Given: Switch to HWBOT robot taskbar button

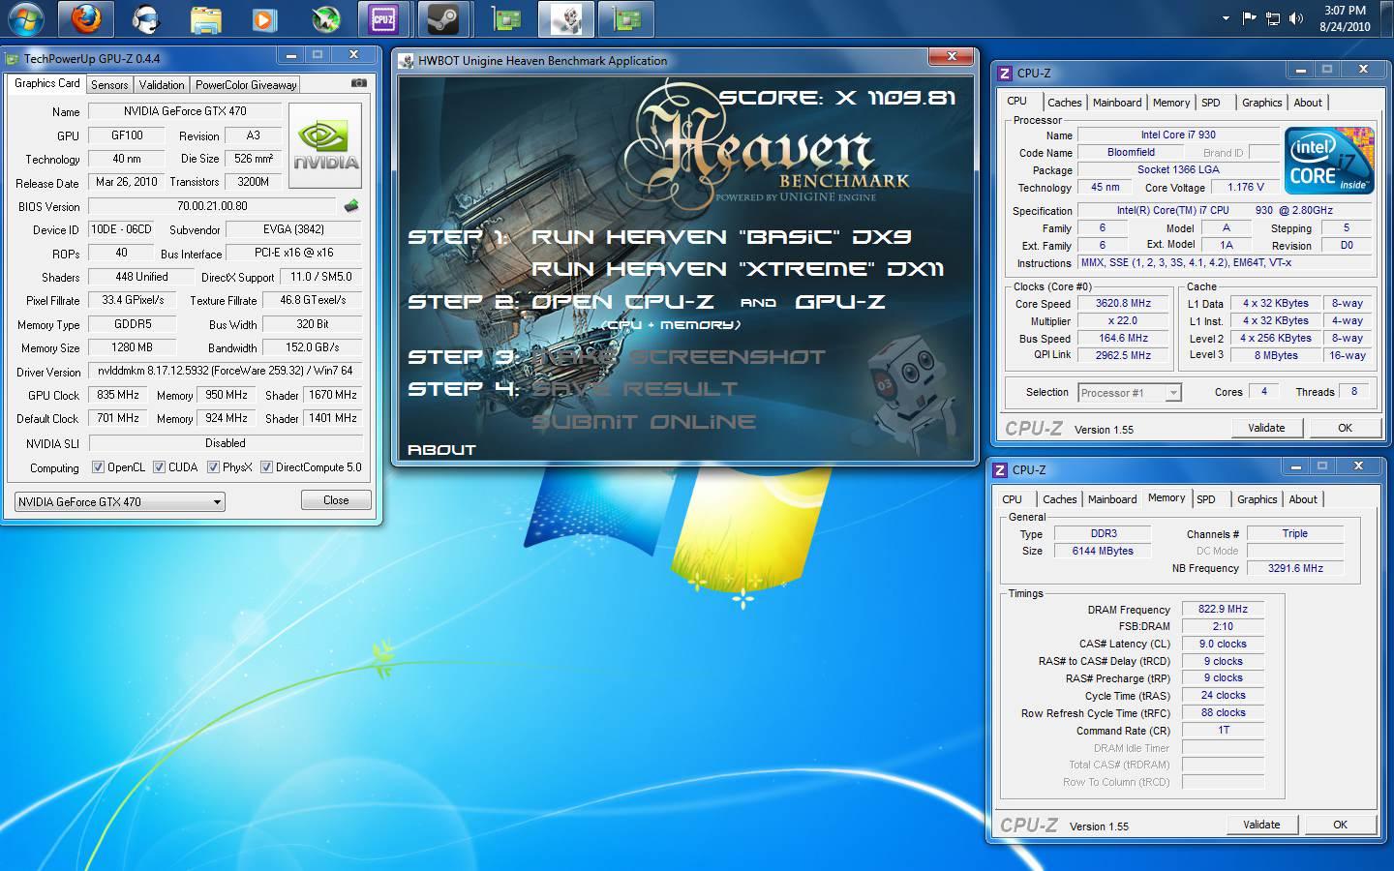Looking at the screenshot, I should click(566, 19).
